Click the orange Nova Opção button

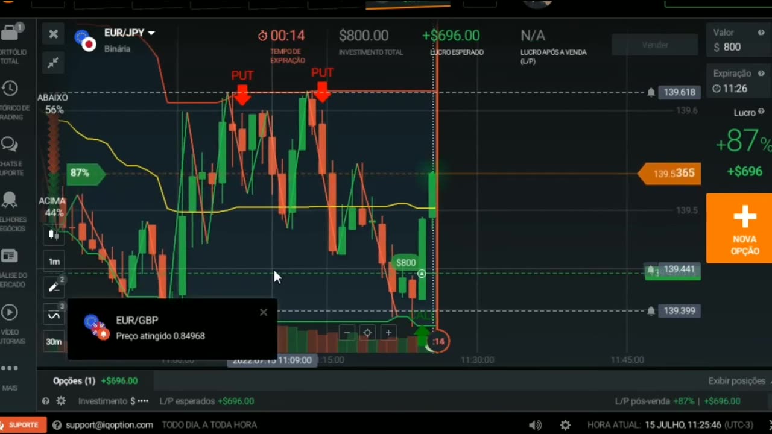click(x=739, y=228)
